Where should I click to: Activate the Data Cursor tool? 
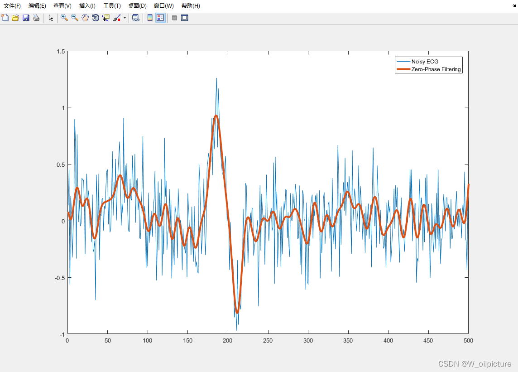(106, 18)
